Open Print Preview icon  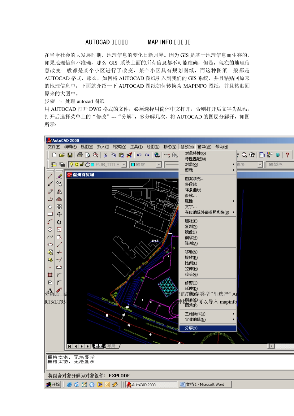tap(88, 155)
